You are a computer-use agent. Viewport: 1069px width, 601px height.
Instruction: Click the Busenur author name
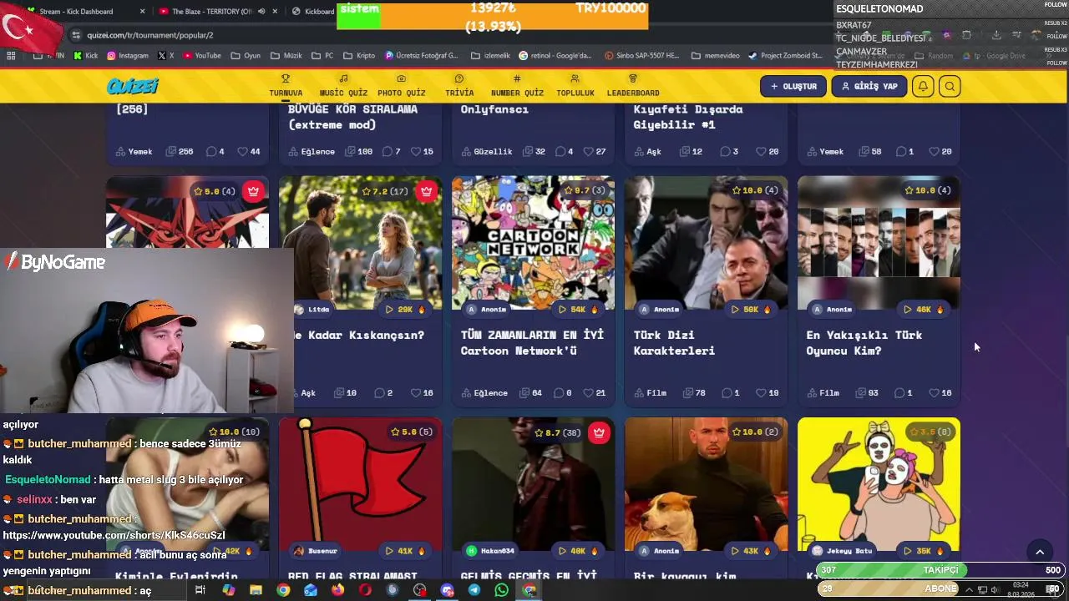pyautogui.click(x=316, y=551)
